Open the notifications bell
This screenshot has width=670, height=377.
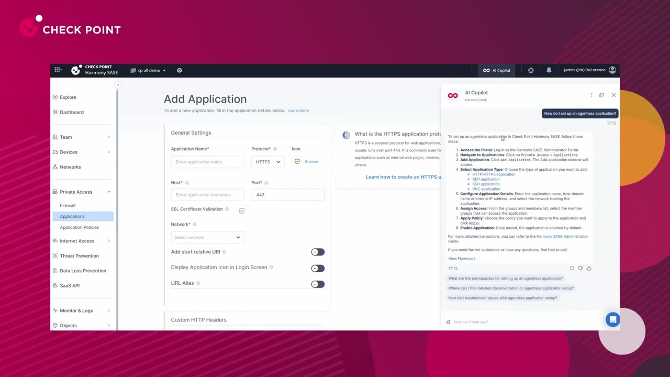tap(549, 70)
